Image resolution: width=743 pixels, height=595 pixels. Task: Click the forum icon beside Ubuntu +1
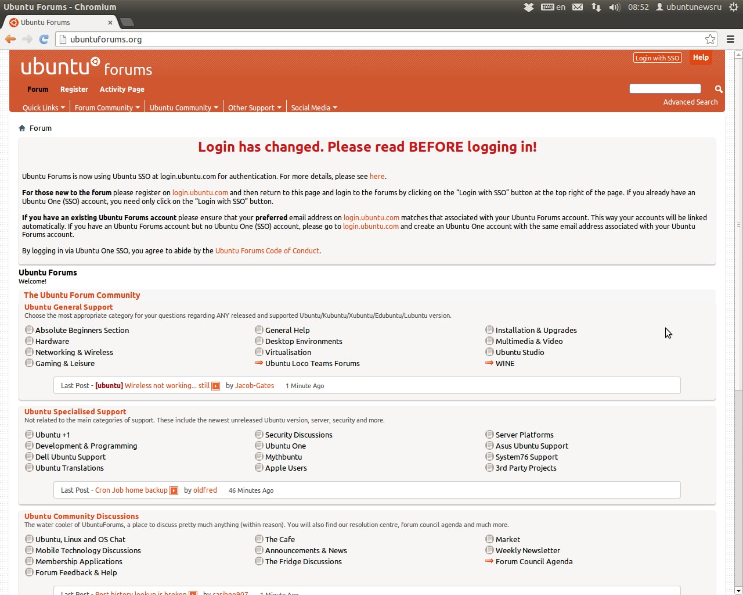click(29, 434)
